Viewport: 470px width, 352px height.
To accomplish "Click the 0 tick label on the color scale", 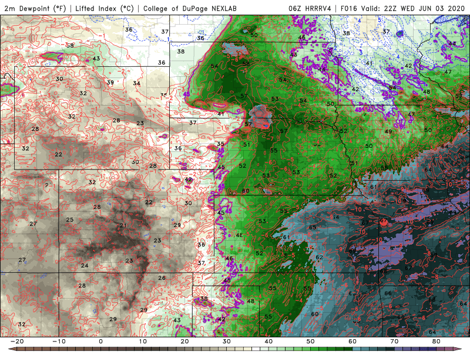I will coord(100,341).
